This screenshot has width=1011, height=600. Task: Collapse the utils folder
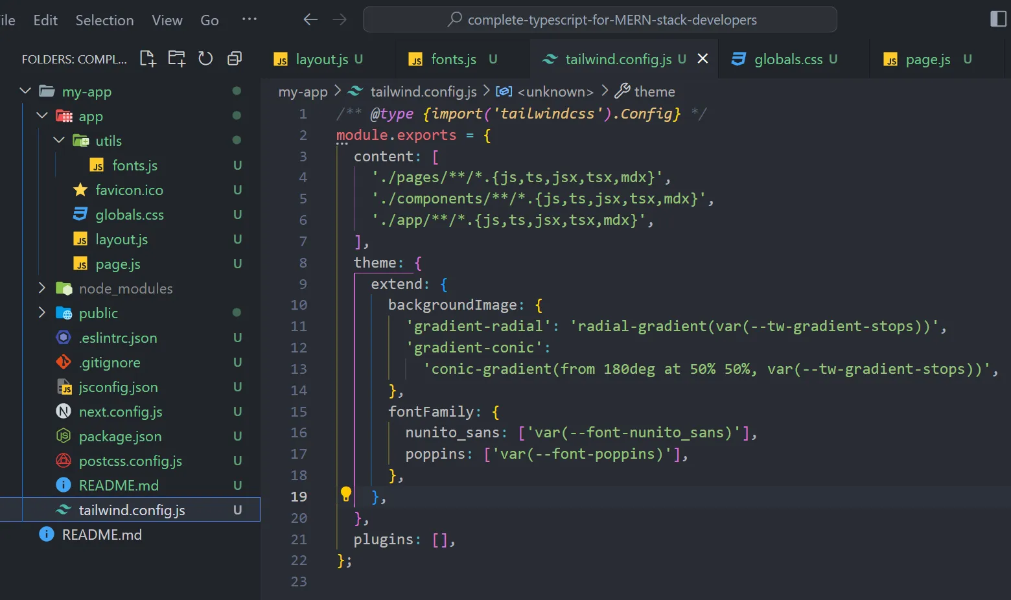tap(59, 141)
